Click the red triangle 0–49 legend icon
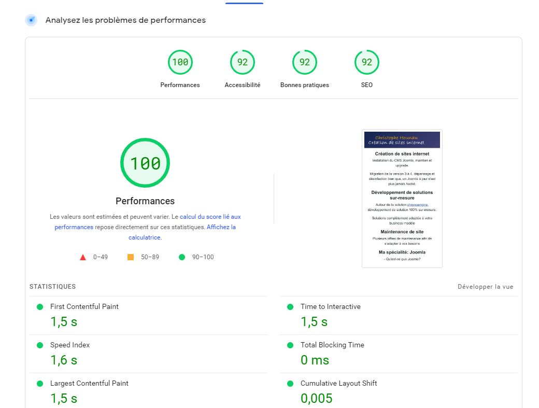 83,257
